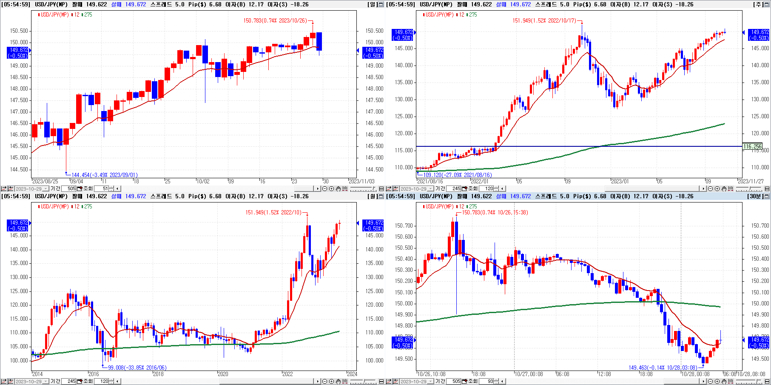The height and width of the screenshot is (385, 771).
Task: Click the 149.463 low annotation on the 30-minute chart
Action: click(663, 368)
